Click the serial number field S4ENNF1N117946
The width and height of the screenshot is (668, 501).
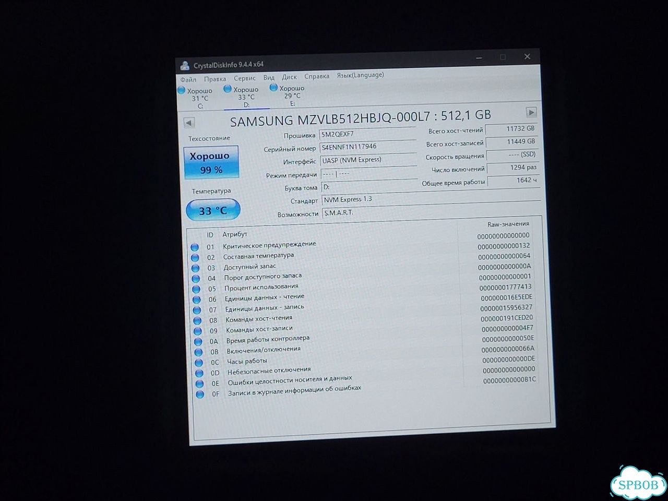coord(368,147)
